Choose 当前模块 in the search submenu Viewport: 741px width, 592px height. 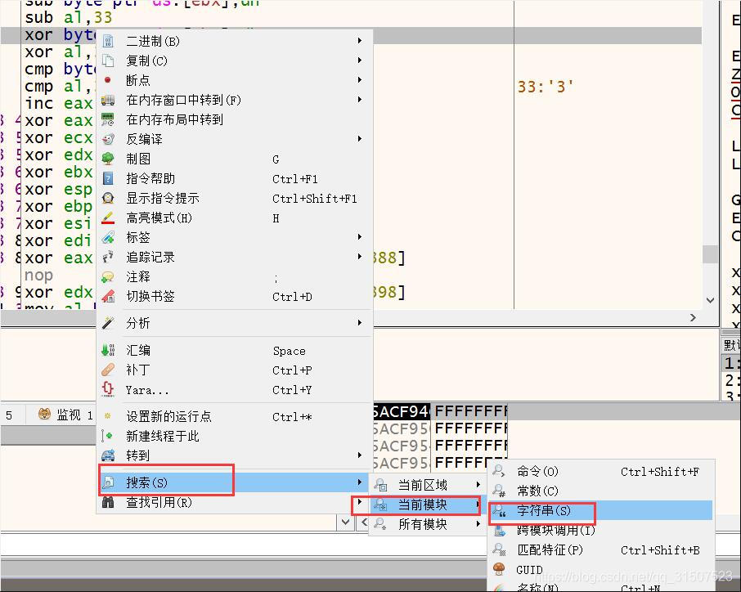pyautogui.click(x=428, y=505)
